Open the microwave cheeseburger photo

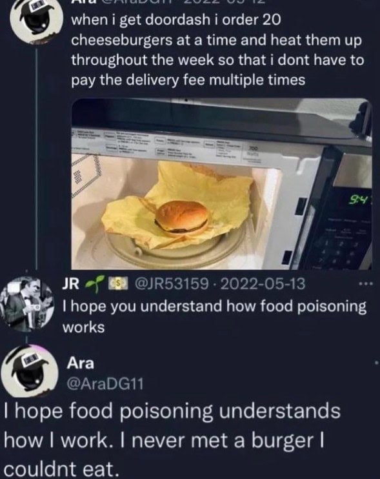point(221,184)
